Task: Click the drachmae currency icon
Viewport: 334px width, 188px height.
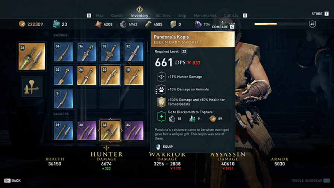Action: (22, 24)
